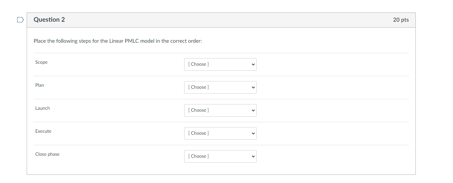Click the chevron arrow on Scope's select box
The height and width of the screenshot is (183, 453).
253,64
